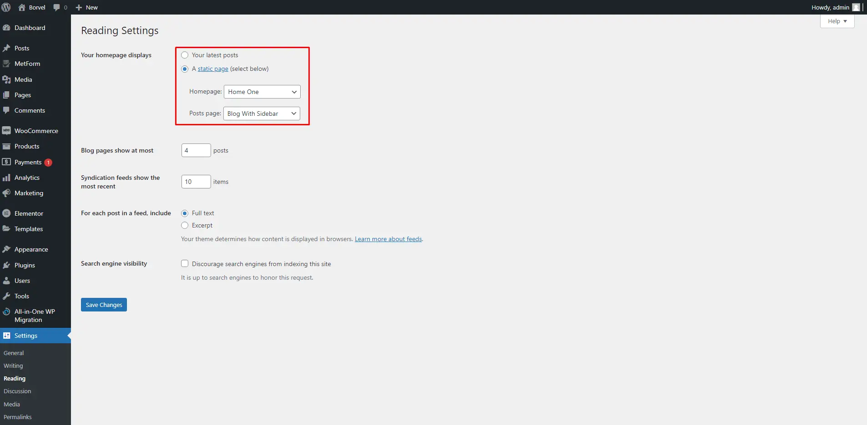
Task: Open the Analytics bar chart icon
Action: point(6,178)
